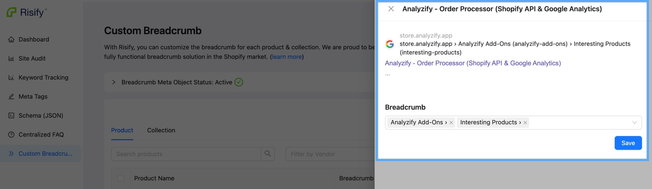Click the panel title Analyzify - Order Processor

pyautogui.click(x=502, y=9)
